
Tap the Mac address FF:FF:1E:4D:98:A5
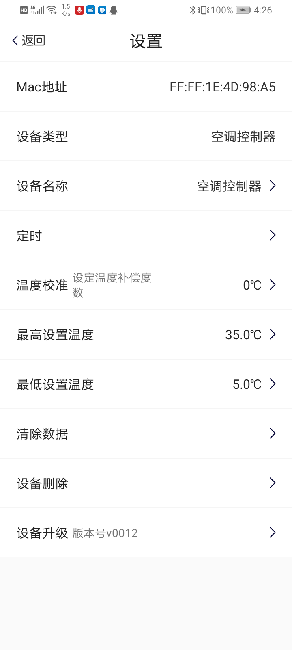point(223,87)
